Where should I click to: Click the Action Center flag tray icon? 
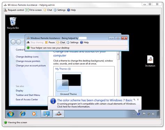(144, 114)
